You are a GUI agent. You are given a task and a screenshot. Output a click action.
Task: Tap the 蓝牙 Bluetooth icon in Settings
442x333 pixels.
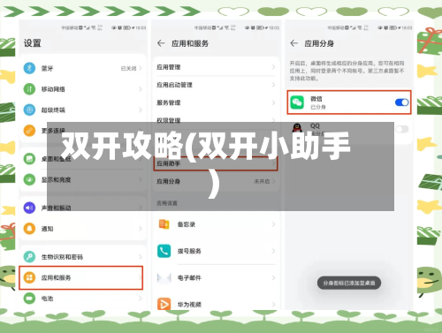(29, 68)
